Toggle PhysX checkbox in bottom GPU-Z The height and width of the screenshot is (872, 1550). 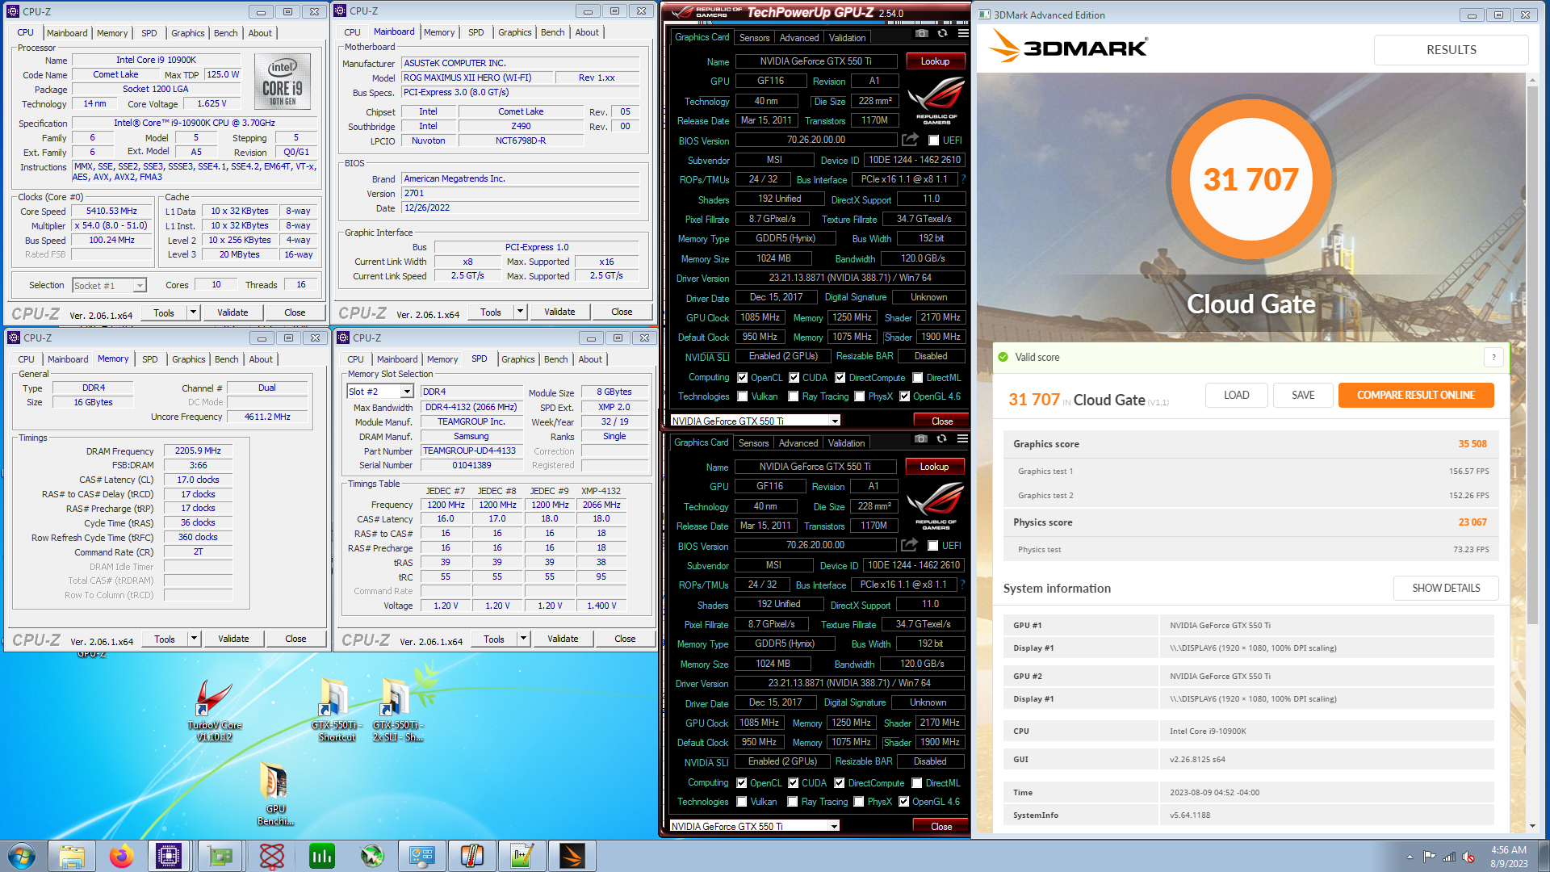[859, 802]
